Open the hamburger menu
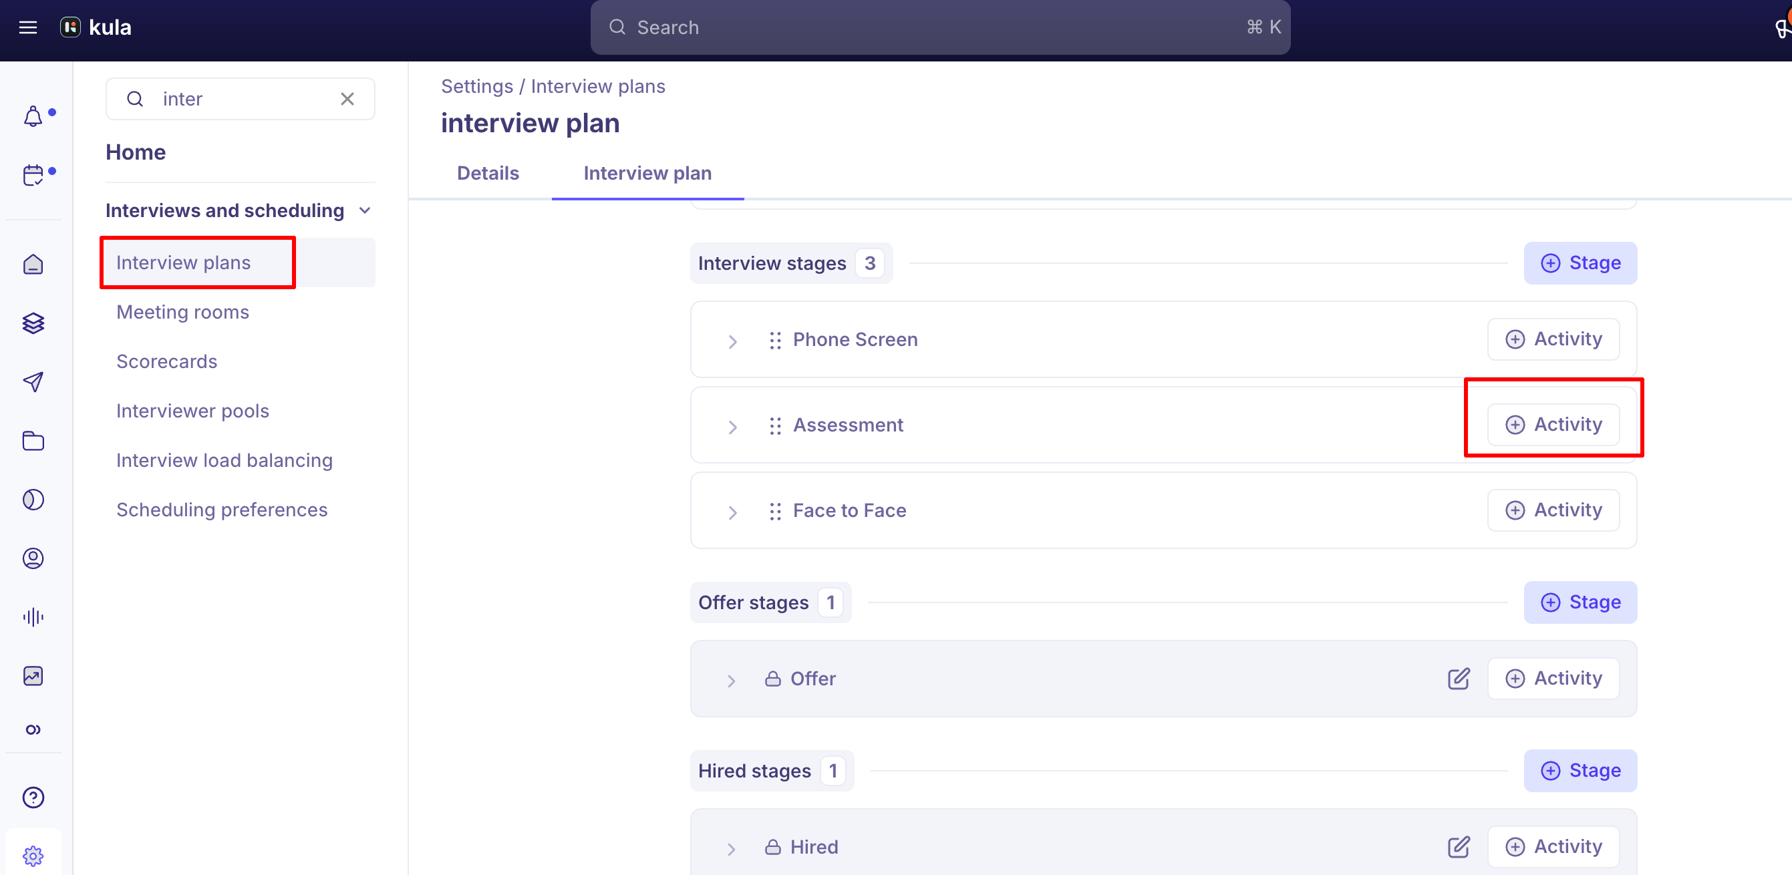The width and height of the screenshot is (1792, 875). [28, 27]
